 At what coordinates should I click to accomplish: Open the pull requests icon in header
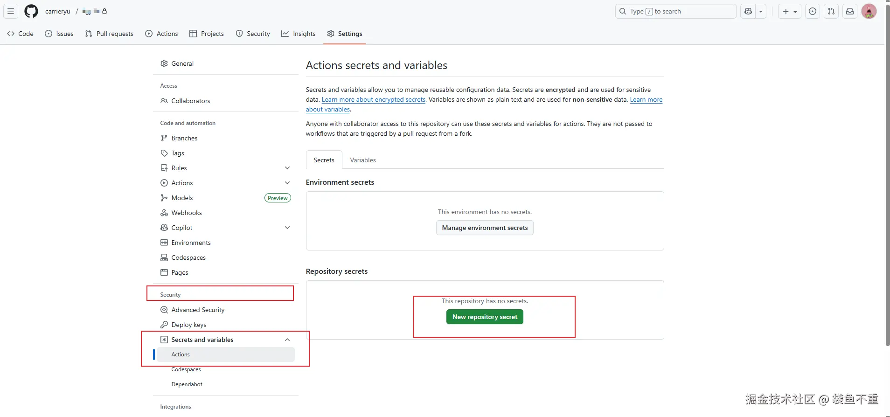(x=831, y=11)
